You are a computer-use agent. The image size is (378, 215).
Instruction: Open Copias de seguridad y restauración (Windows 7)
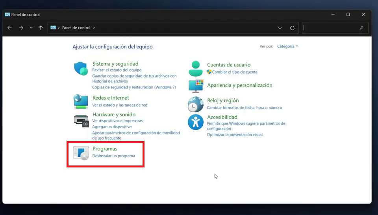click(x=134, y=87)
